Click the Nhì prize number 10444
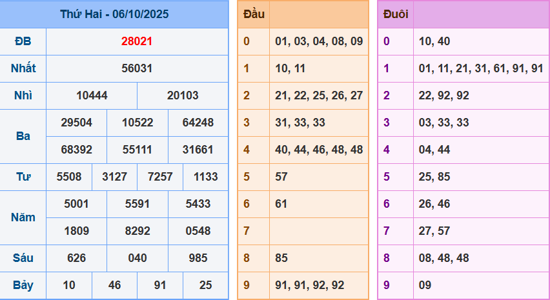The width and height of the screenshot is (550, 300). click(92, 95)
